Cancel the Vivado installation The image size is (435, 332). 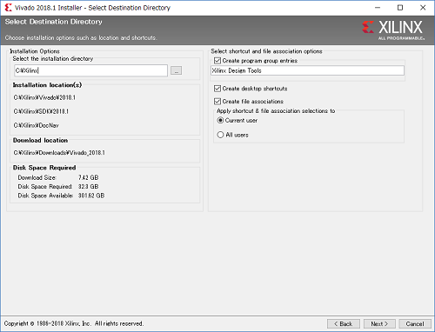(x=415, y=323)
